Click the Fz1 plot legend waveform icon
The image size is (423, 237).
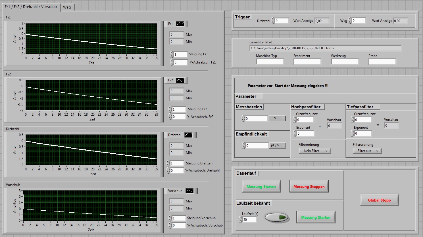click(180, 24)
